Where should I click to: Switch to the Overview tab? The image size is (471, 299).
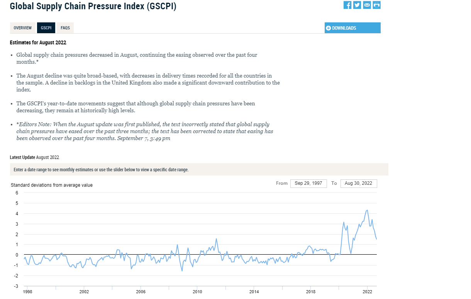pos(23,28)
